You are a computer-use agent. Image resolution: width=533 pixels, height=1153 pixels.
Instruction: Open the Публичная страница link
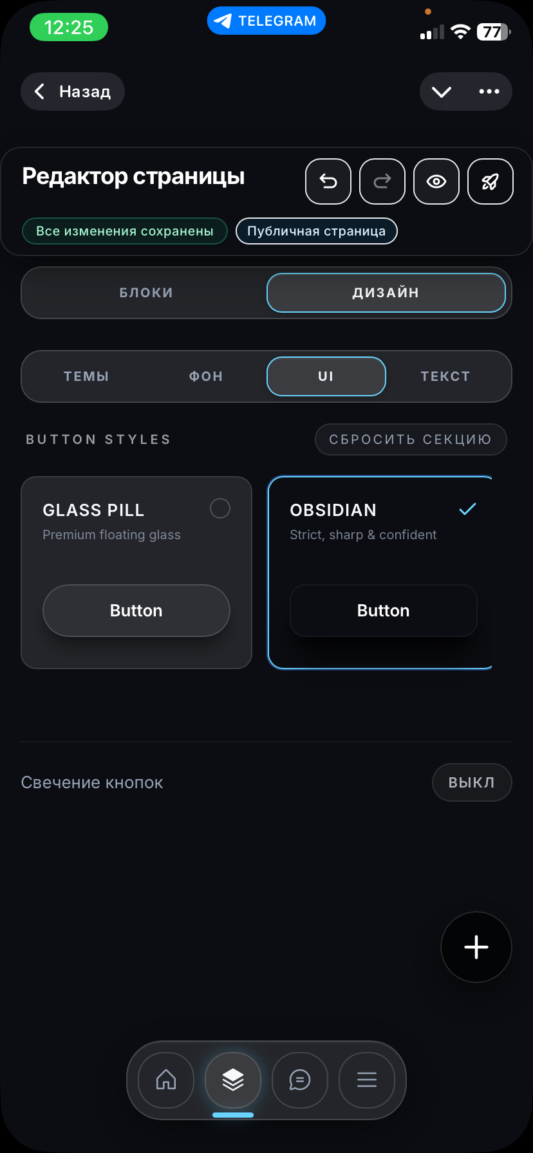317,232
